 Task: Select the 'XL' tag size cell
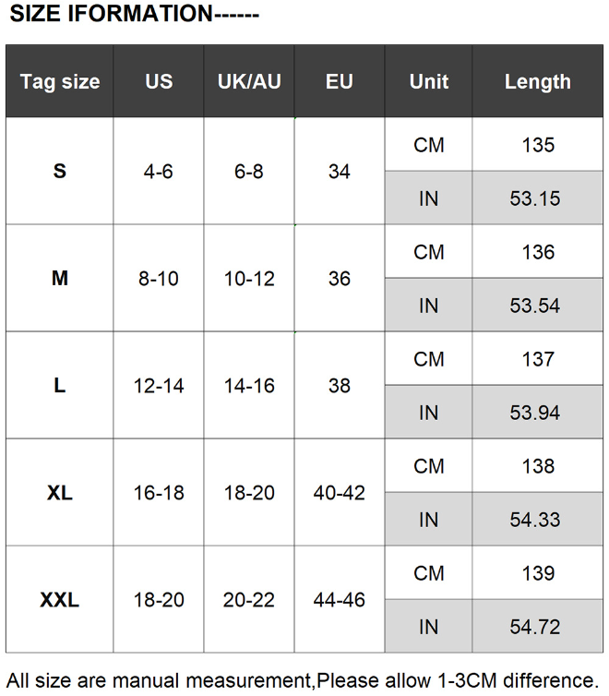60,493
